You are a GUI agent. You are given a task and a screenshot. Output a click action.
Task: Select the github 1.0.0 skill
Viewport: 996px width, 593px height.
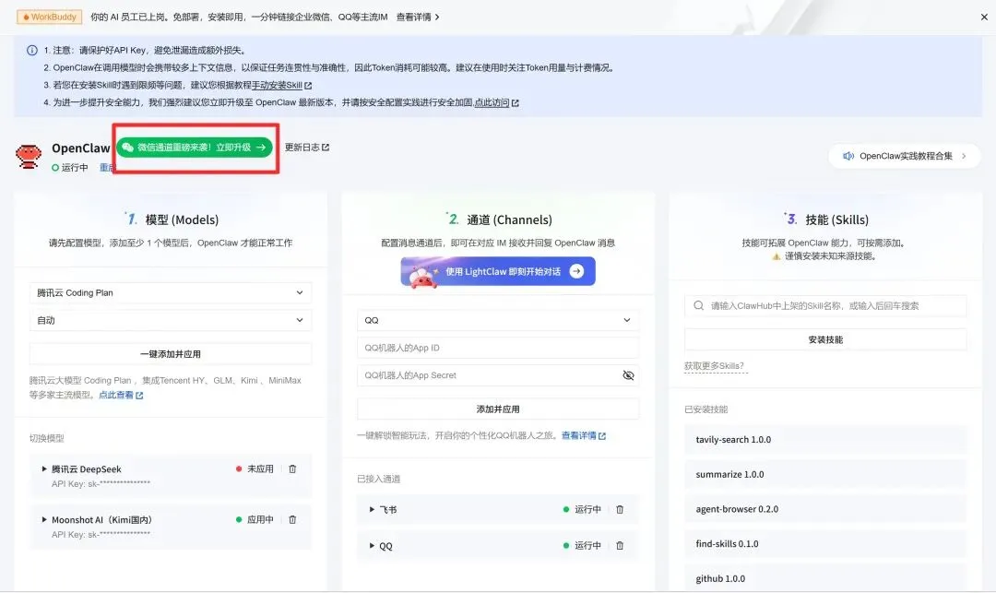[825, 578]
